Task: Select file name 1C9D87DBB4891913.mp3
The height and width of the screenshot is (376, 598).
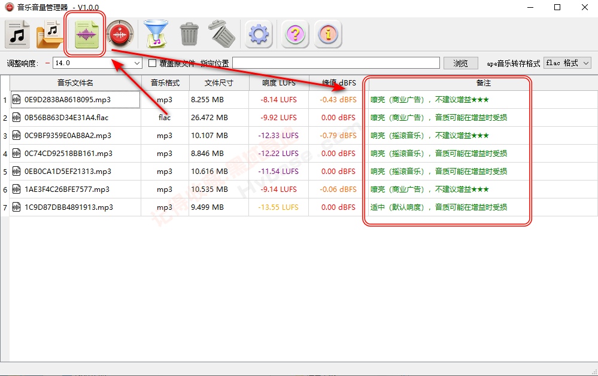Action: (69, 207)
